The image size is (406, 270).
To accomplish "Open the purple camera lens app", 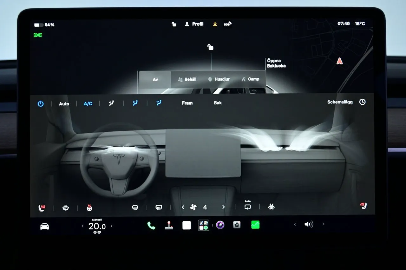I will pyautogui.click(x=220, y=225).
